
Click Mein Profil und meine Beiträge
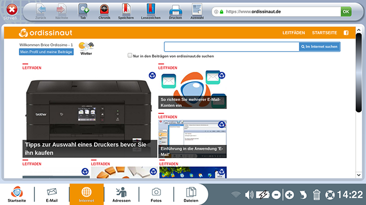[x=46, y=52]
